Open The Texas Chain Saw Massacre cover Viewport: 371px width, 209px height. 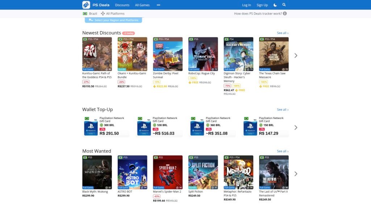(x=274, y=54)
